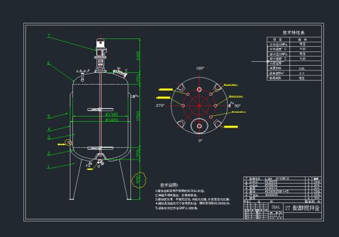
Task: Select technical note 1 mentioning 316L
Action: 180,191
